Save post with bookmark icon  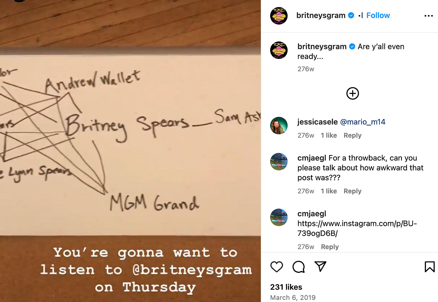(x=430, y=267)
